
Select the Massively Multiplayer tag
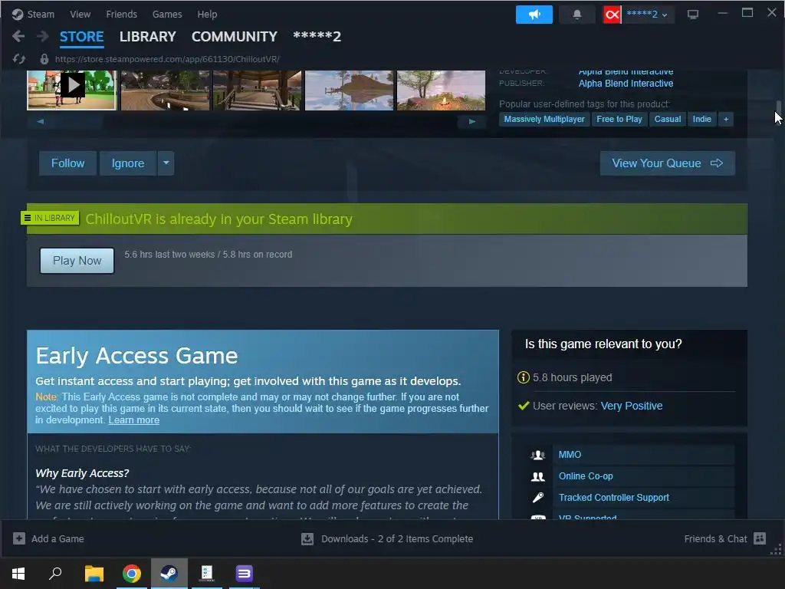[544, 119]
